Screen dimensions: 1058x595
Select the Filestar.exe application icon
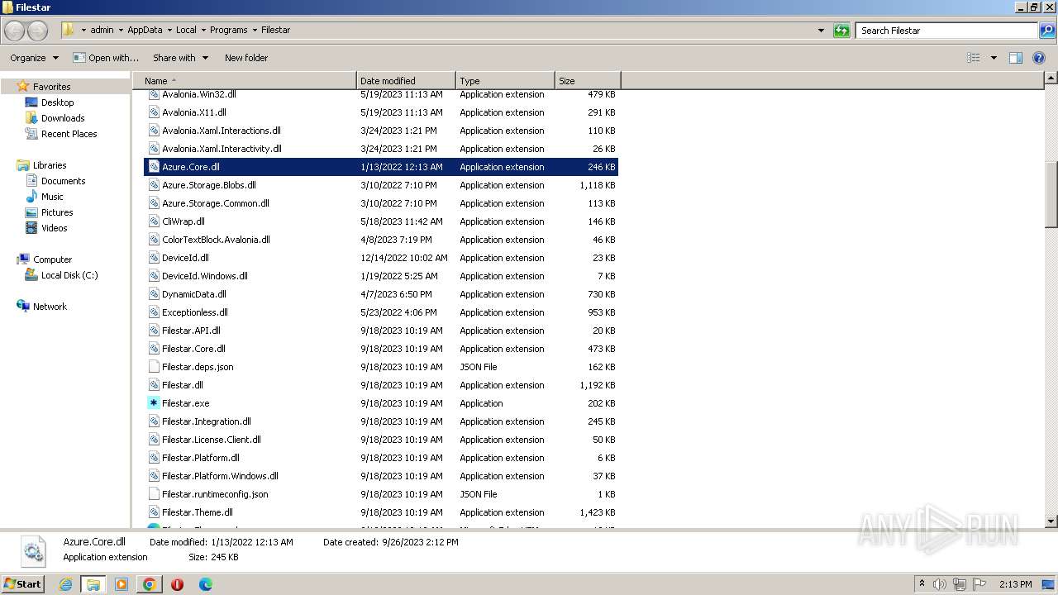[154, 403]
